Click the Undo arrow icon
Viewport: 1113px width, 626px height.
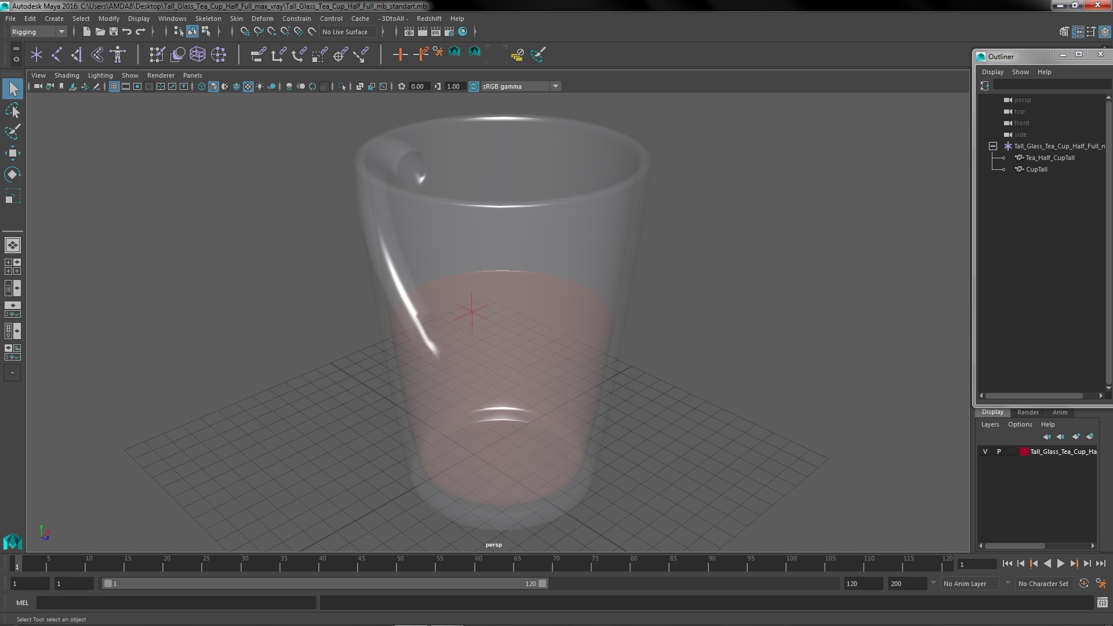pos(127,32)
